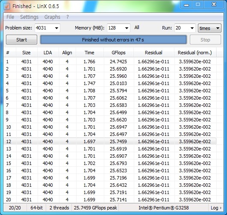The width and height of the screenshot is (227, 215).
Task: Select result row 12
Action: [x=110, y=141]
